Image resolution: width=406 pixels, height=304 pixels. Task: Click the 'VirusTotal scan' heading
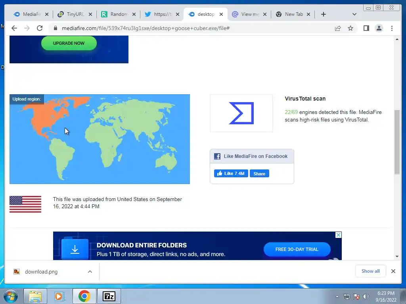(305, 99)
